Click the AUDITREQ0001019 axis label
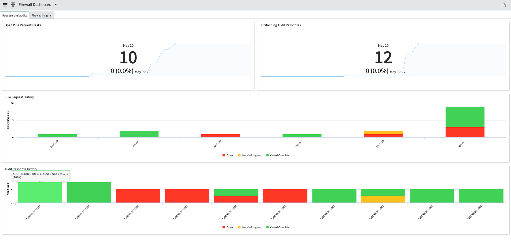Viewport: 511px width, 252px height. 33,213
